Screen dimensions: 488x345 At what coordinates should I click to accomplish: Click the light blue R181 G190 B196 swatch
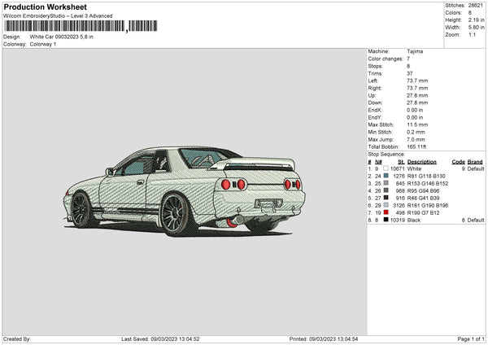(386, 205)
